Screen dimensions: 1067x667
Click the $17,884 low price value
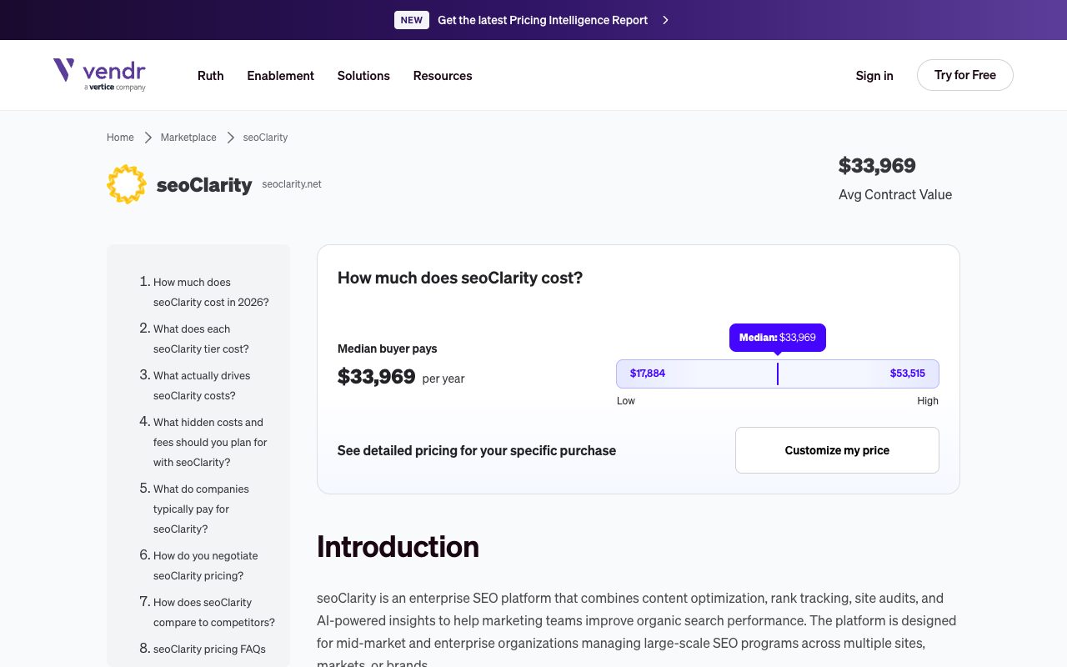(x=648, y=374)
